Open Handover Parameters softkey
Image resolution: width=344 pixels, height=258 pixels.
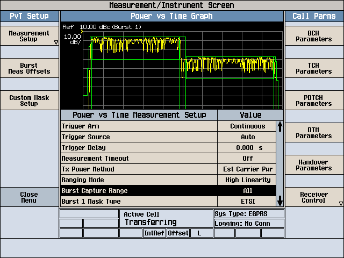pos(314,165)
